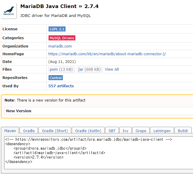
Task: Click the Used By row label
Action: tap(10, 86)
